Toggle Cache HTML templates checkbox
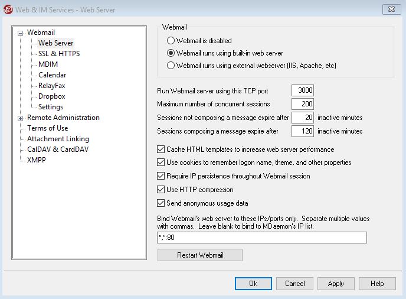 pyautogui.click(x=161, y=149)
